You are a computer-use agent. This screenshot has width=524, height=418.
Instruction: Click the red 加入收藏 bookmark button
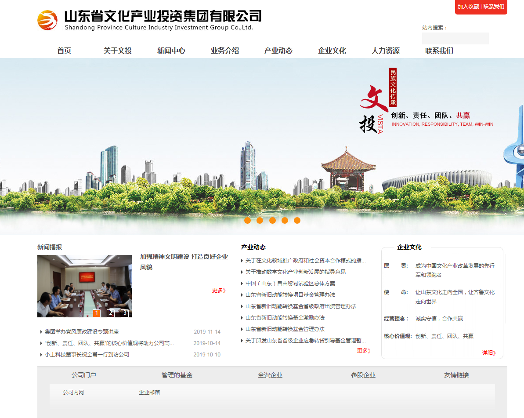(x=468, y=7)
